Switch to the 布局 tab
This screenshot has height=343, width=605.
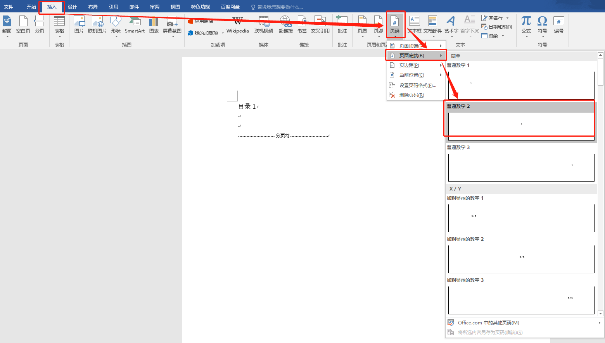coord(93,7)
